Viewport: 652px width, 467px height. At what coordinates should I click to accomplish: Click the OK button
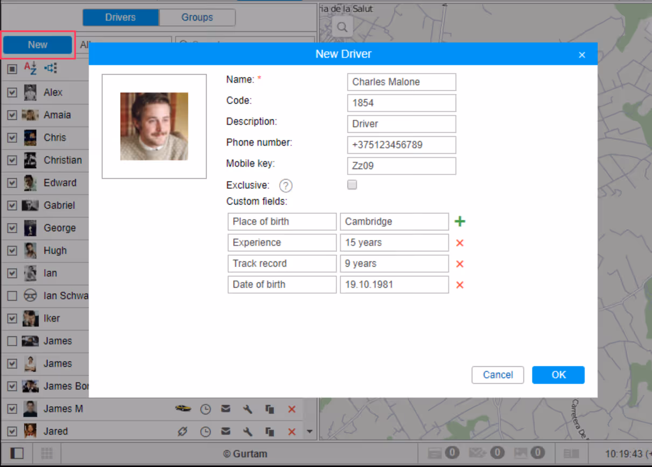pos(558,375)
